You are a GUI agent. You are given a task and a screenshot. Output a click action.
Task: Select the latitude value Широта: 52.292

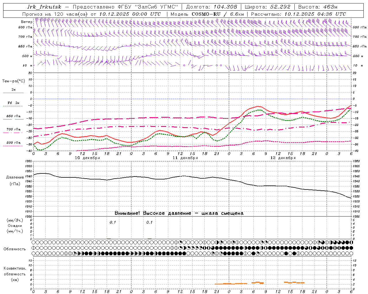(268, 7)
